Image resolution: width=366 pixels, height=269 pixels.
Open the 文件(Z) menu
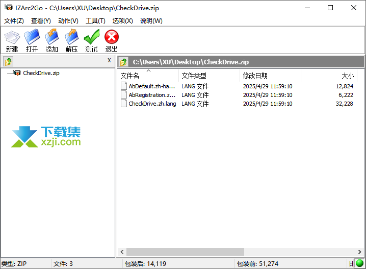click(14, 21)
